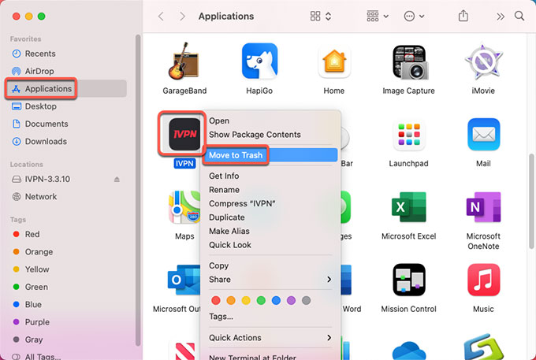Click the Image Capture app icon
The height and width of the screenshot is (360, 536).
[409, 62]
